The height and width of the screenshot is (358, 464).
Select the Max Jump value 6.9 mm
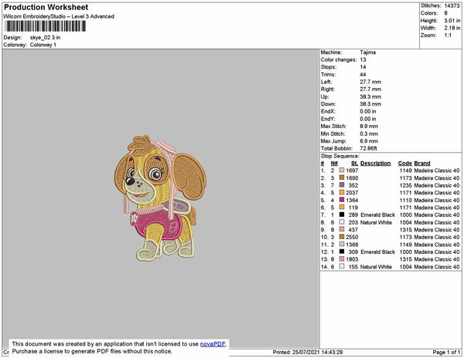point(369,140)
